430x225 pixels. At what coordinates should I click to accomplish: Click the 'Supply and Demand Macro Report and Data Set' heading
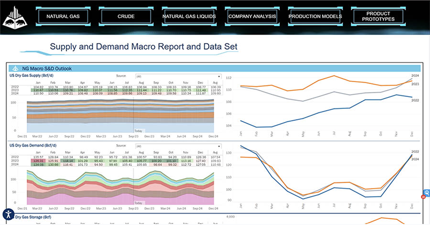tap(143, 47)
